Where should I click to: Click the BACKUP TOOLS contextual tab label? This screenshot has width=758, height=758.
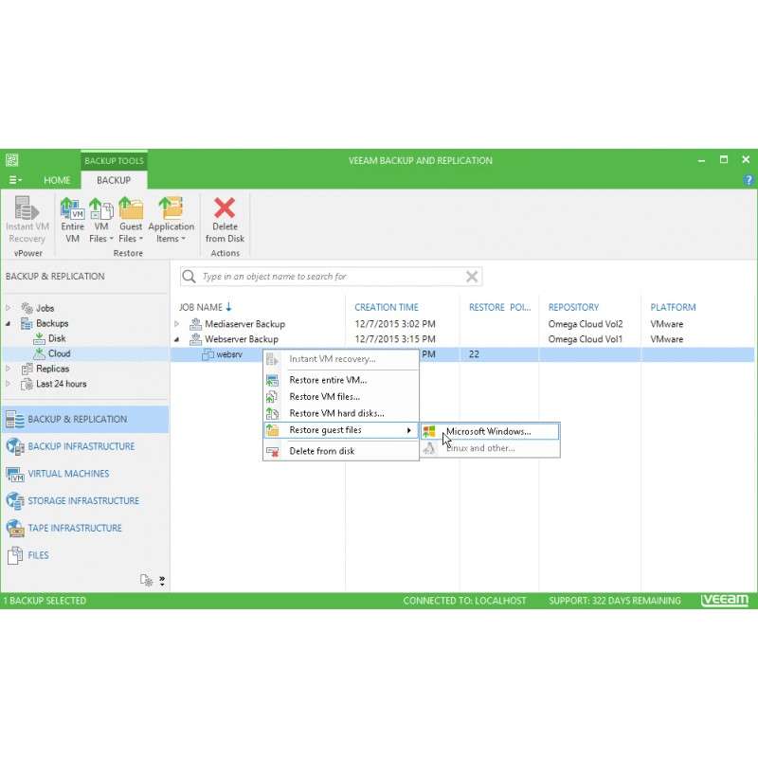click(114, 161)
